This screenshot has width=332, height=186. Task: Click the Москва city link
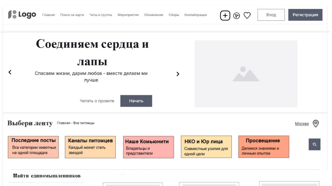click(302, 123)
